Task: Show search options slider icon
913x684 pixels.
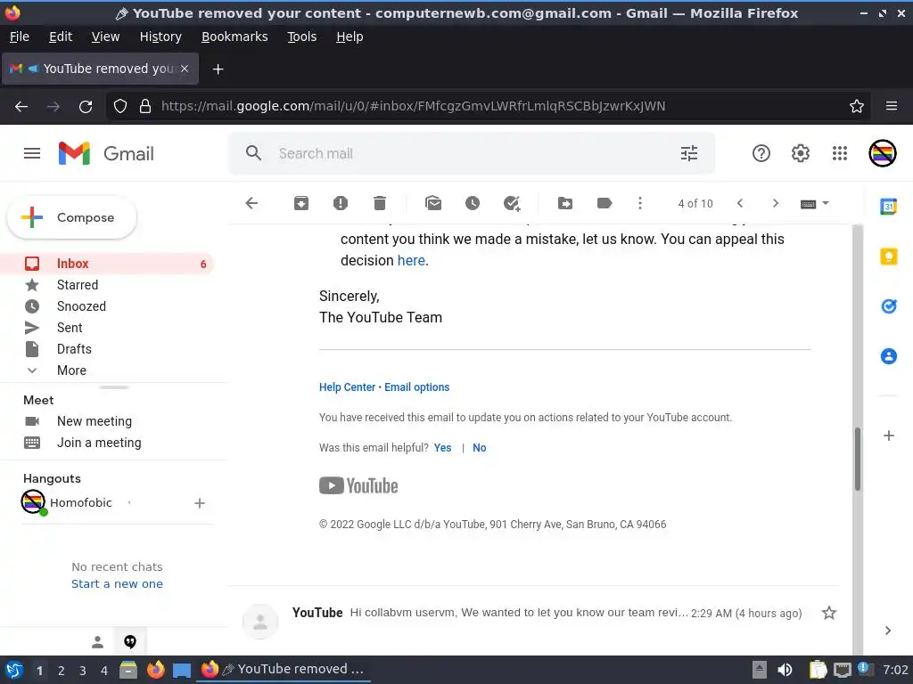Action: tap(689, 153)
